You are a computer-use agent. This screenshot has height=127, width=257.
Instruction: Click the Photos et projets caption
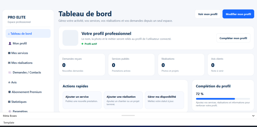pos(170,71)
